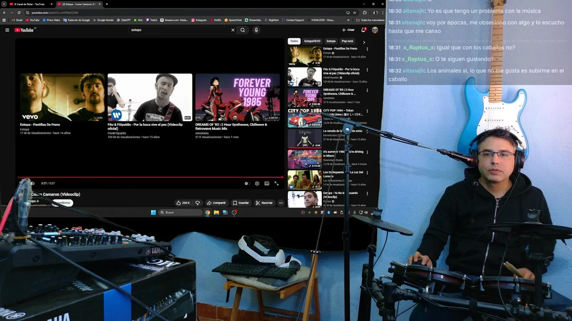Open sidebar 'It's summer 1988' Miami video
The height and width of the screenshot is (321, 572).
coord(305,159)
